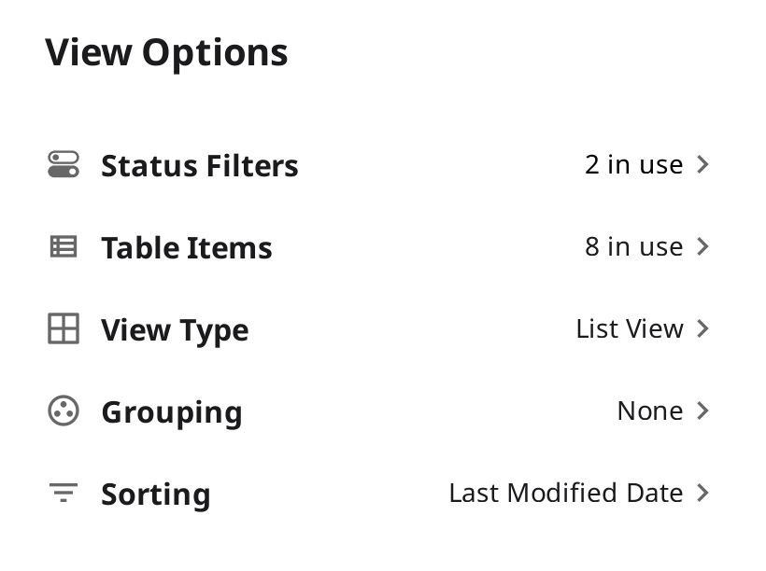Click the '2 in use' label
The image size is (766, 571).
point(633,165)
